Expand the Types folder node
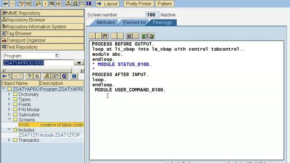290x163 pixels. (x=9, y=99)
